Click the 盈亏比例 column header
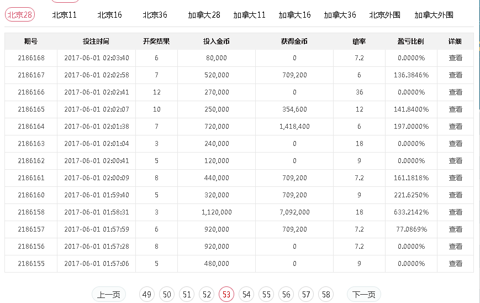Screen dimensions: 480x303 pyautogui.click(x=410, y=41)
